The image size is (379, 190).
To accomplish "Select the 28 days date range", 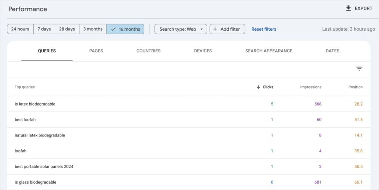I will point(67,29).
